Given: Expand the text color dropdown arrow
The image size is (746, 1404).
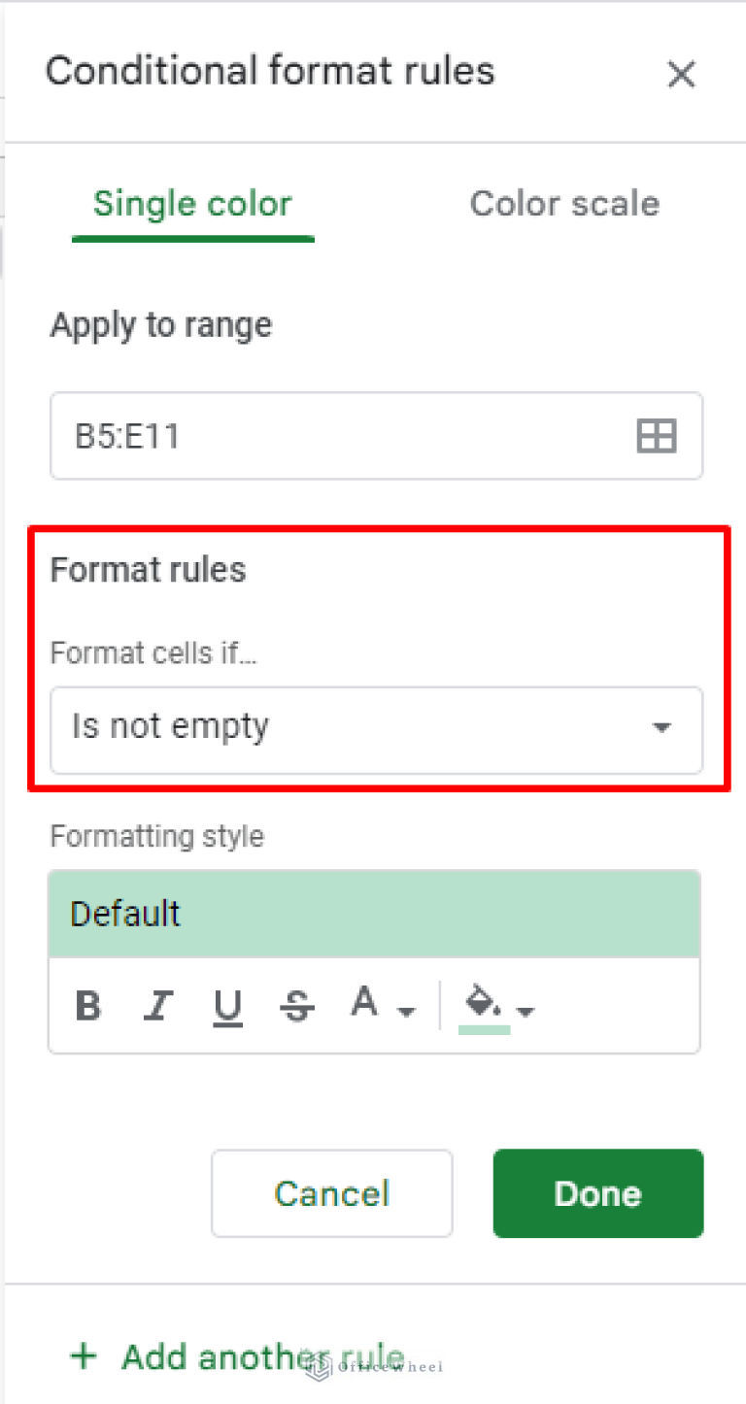Looking at the screenshot, I should tap(408, 1012).
